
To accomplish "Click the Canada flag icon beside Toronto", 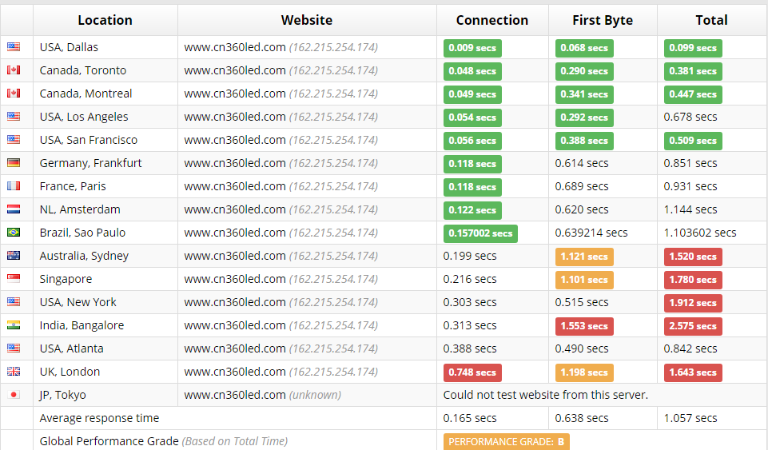I will (14, 70).
